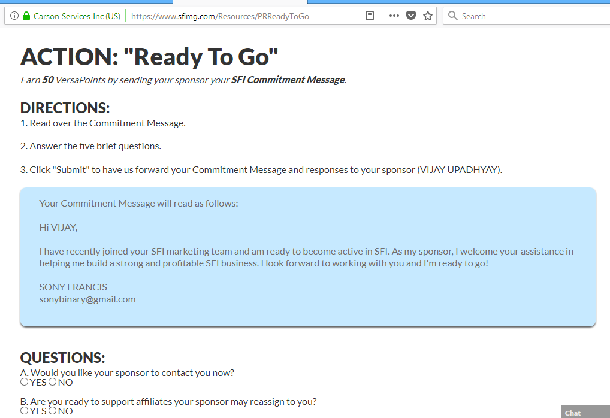Select NO for sponsor contact question A
Image resolution: width=610 pixels, height=418 pixels.
click(x=52, y=381)
